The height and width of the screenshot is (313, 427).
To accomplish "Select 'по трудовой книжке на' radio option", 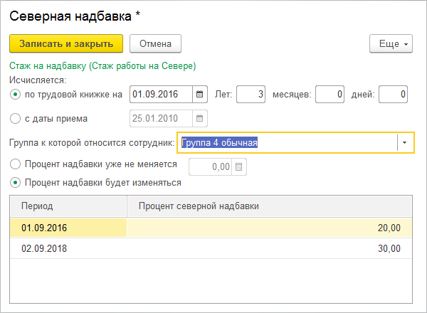I will (16, 94).
